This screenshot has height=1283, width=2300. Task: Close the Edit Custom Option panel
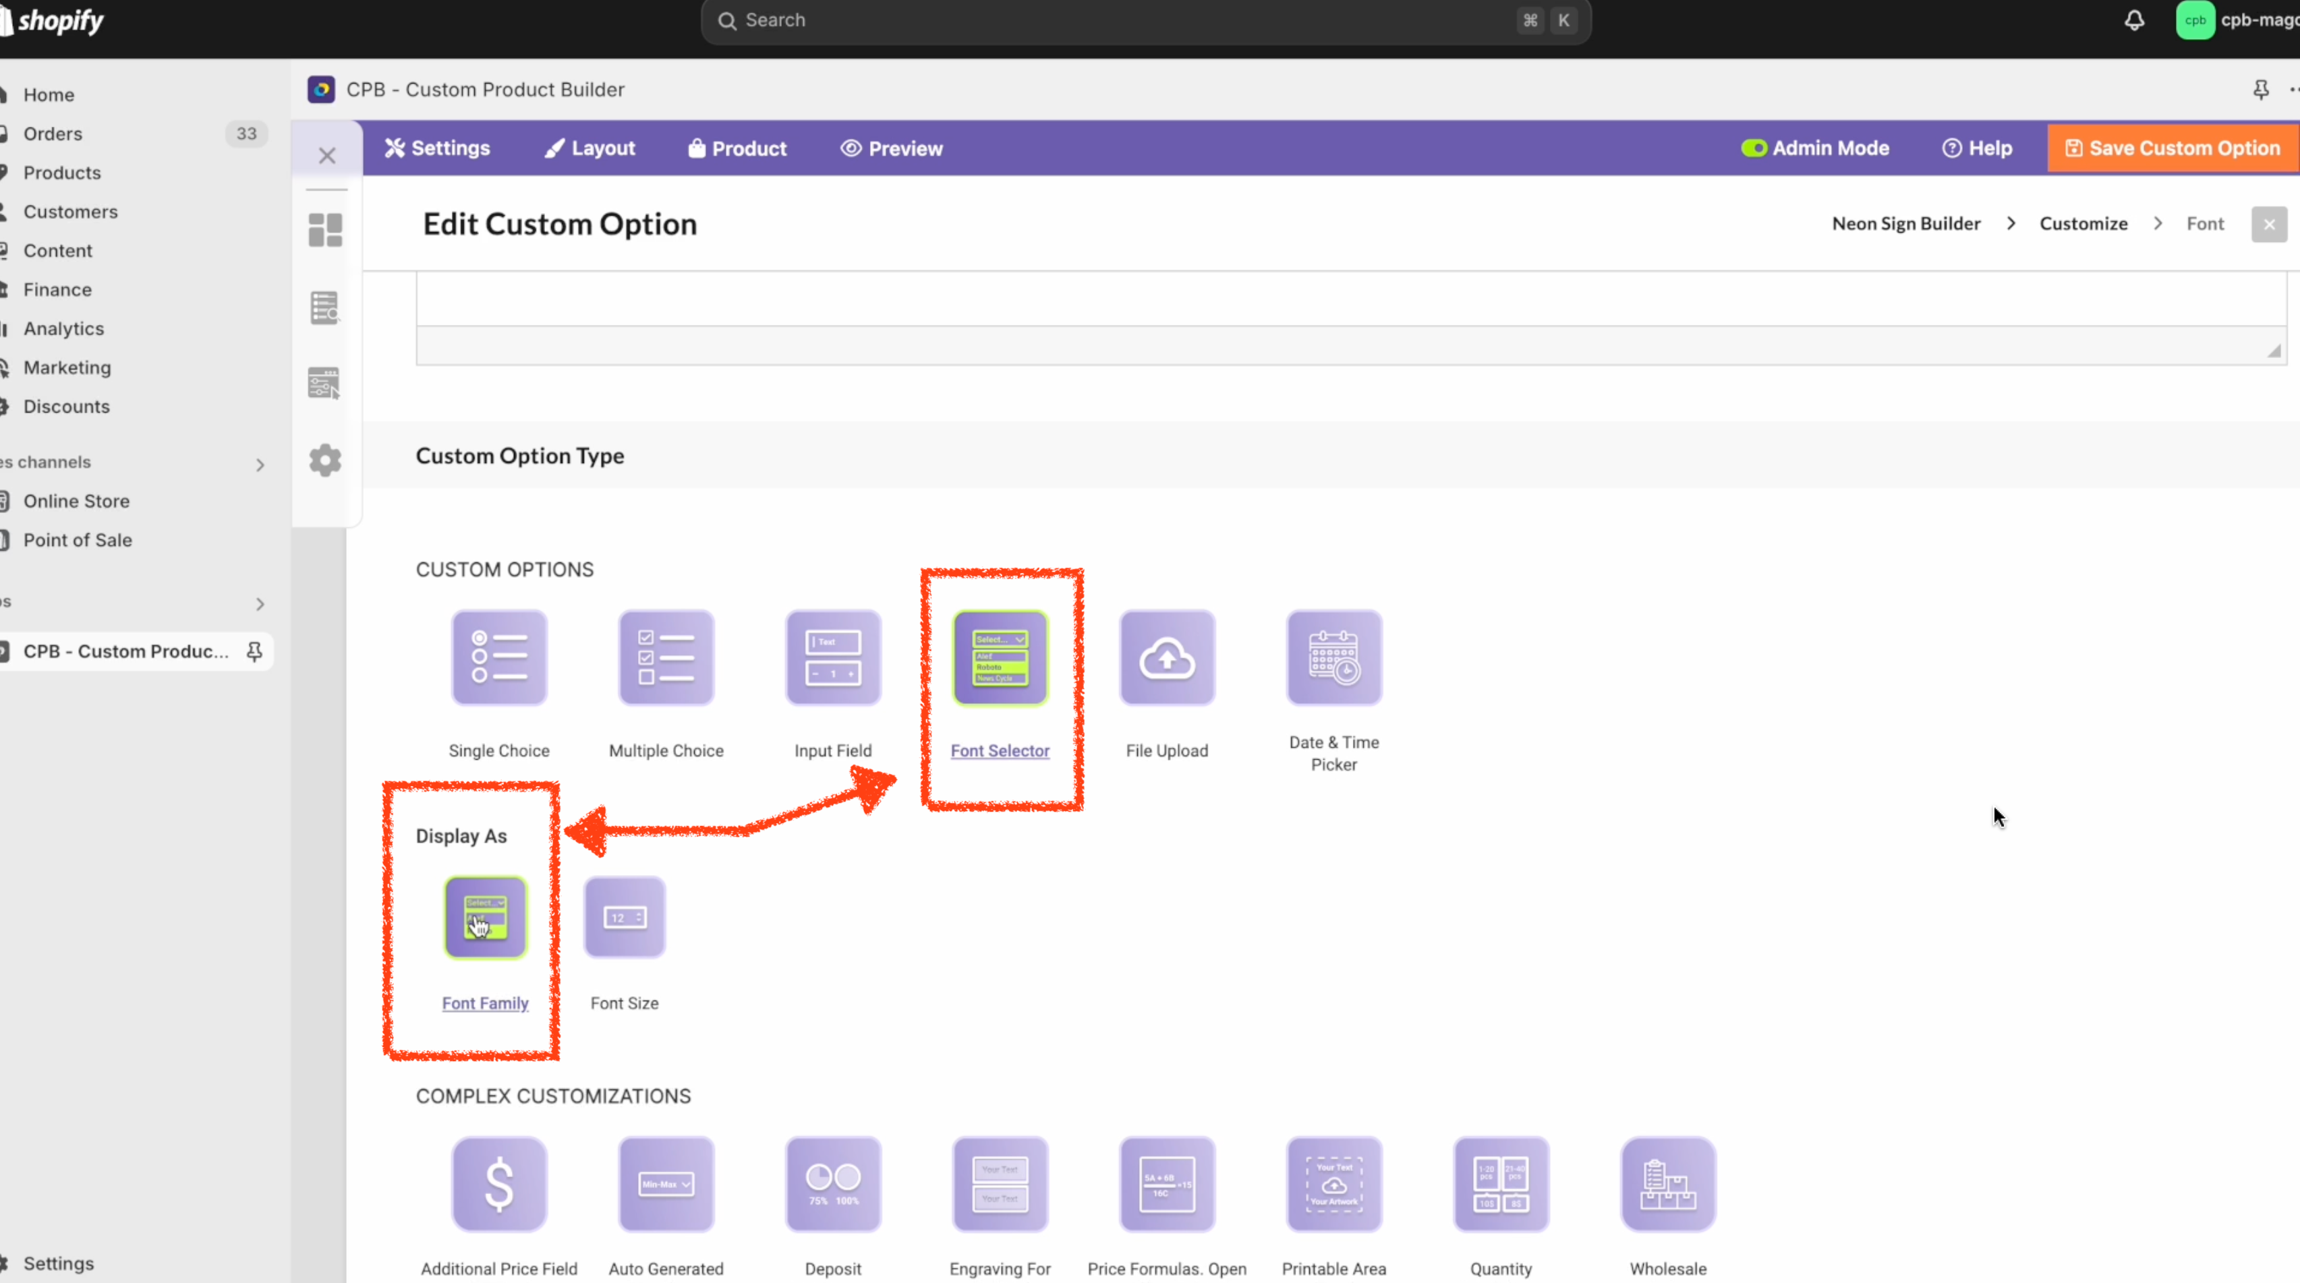[2269, 225]
